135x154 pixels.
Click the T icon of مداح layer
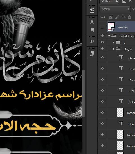click(x=121, y=123)
